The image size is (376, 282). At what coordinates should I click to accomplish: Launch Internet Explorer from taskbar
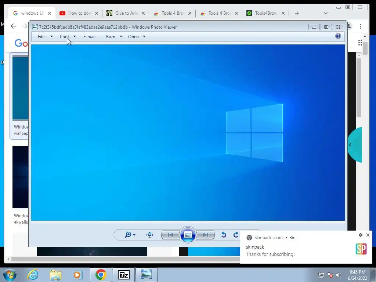coord(33,275)
